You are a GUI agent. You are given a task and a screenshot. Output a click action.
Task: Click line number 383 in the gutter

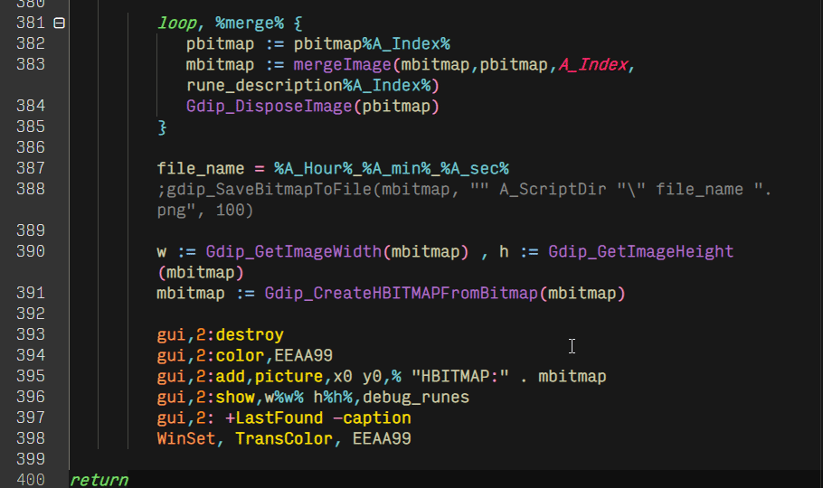pos(31,64)
